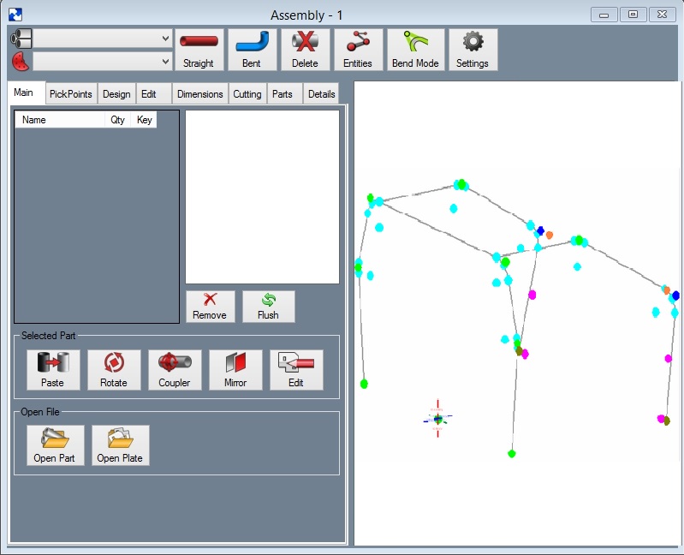Click the Paste part button
684x555 pixels.
[53, 370]
